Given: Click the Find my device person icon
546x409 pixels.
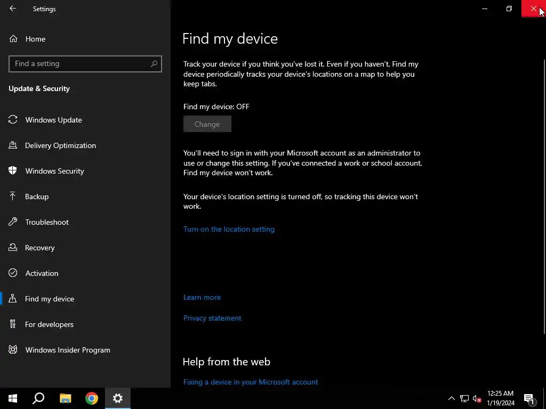Looking at the screenshot, I should click(13, 299).
